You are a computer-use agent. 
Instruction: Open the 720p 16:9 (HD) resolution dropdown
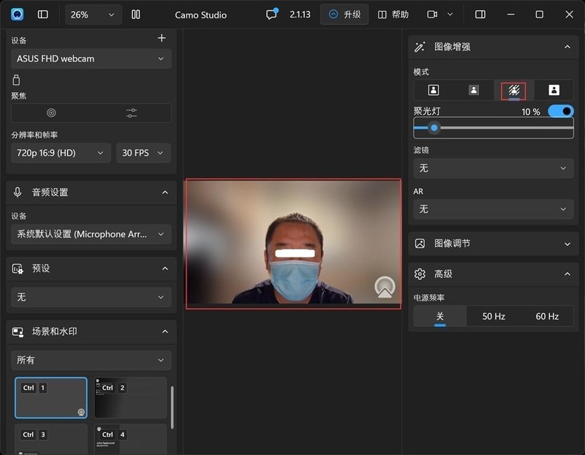click(x=61, y=153)
